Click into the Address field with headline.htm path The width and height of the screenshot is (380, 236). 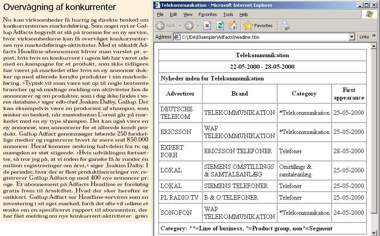265,37
